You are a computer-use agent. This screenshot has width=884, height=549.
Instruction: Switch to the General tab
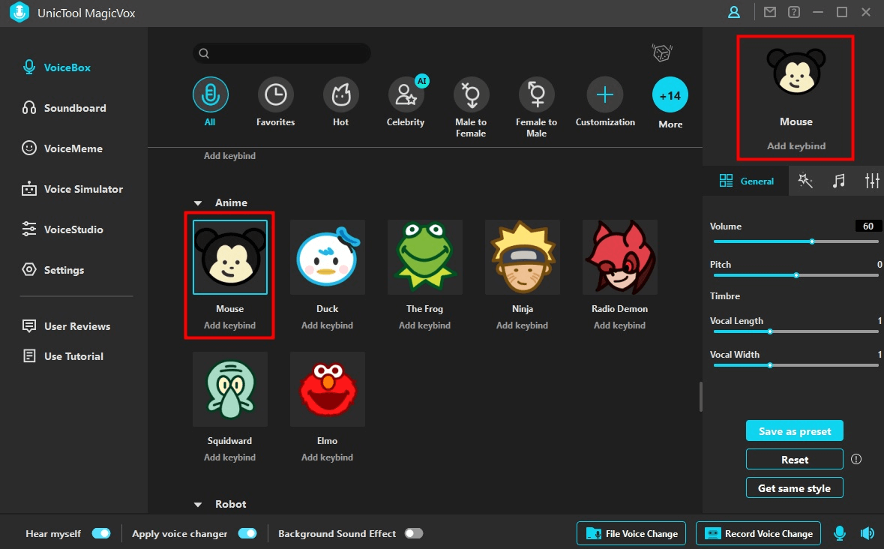[x=747, y=181]
